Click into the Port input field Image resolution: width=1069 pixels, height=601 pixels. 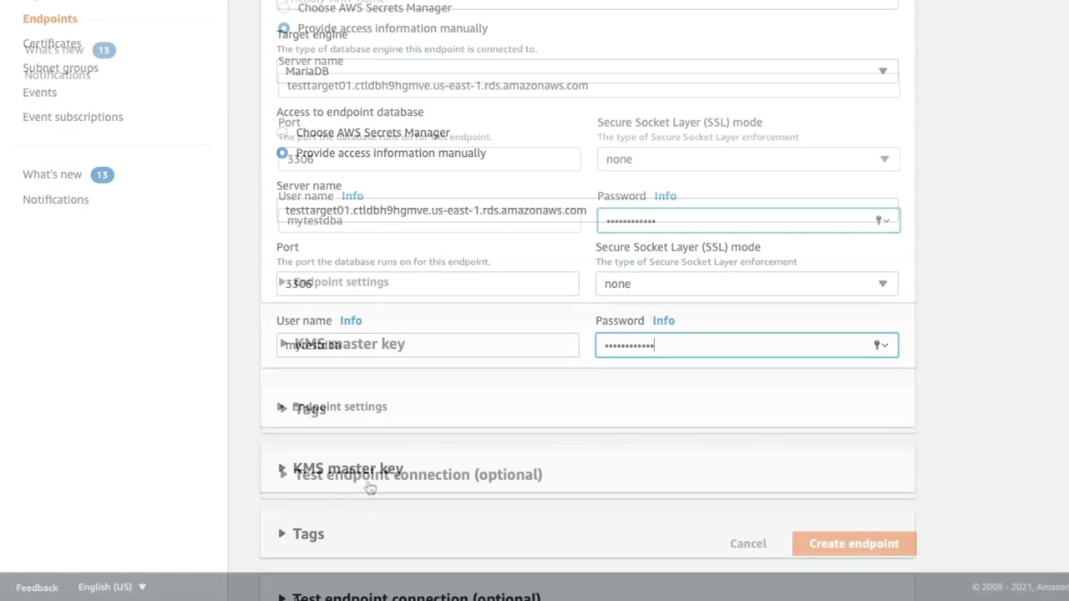428,284
